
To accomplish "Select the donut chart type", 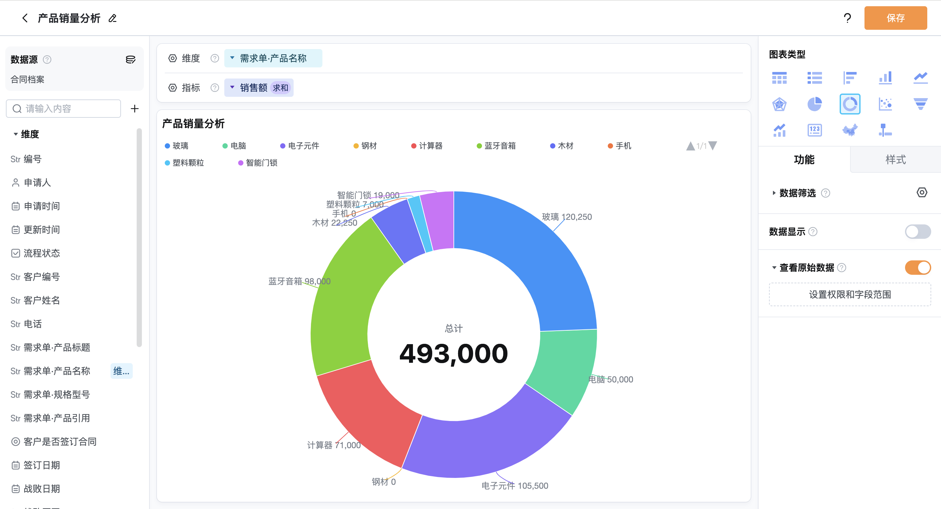I will point(850,104).
